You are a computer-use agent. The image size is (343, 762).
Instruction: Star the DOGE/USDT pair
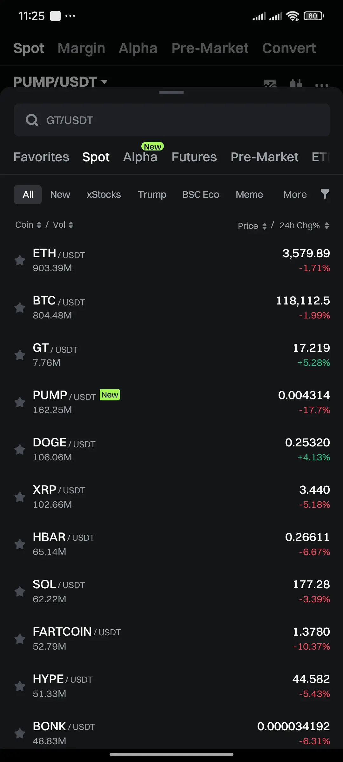(x=20, y=450)
